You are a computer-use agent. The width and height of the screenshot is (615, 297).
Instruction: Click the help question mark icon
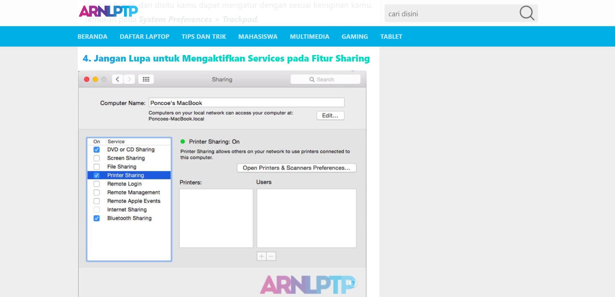tap(352, 283)
